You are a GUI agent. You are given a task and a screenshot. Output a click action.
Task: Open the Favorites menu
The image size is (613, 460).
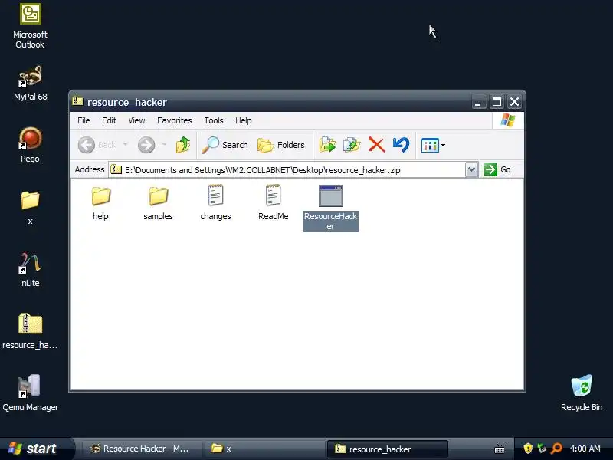175,120
